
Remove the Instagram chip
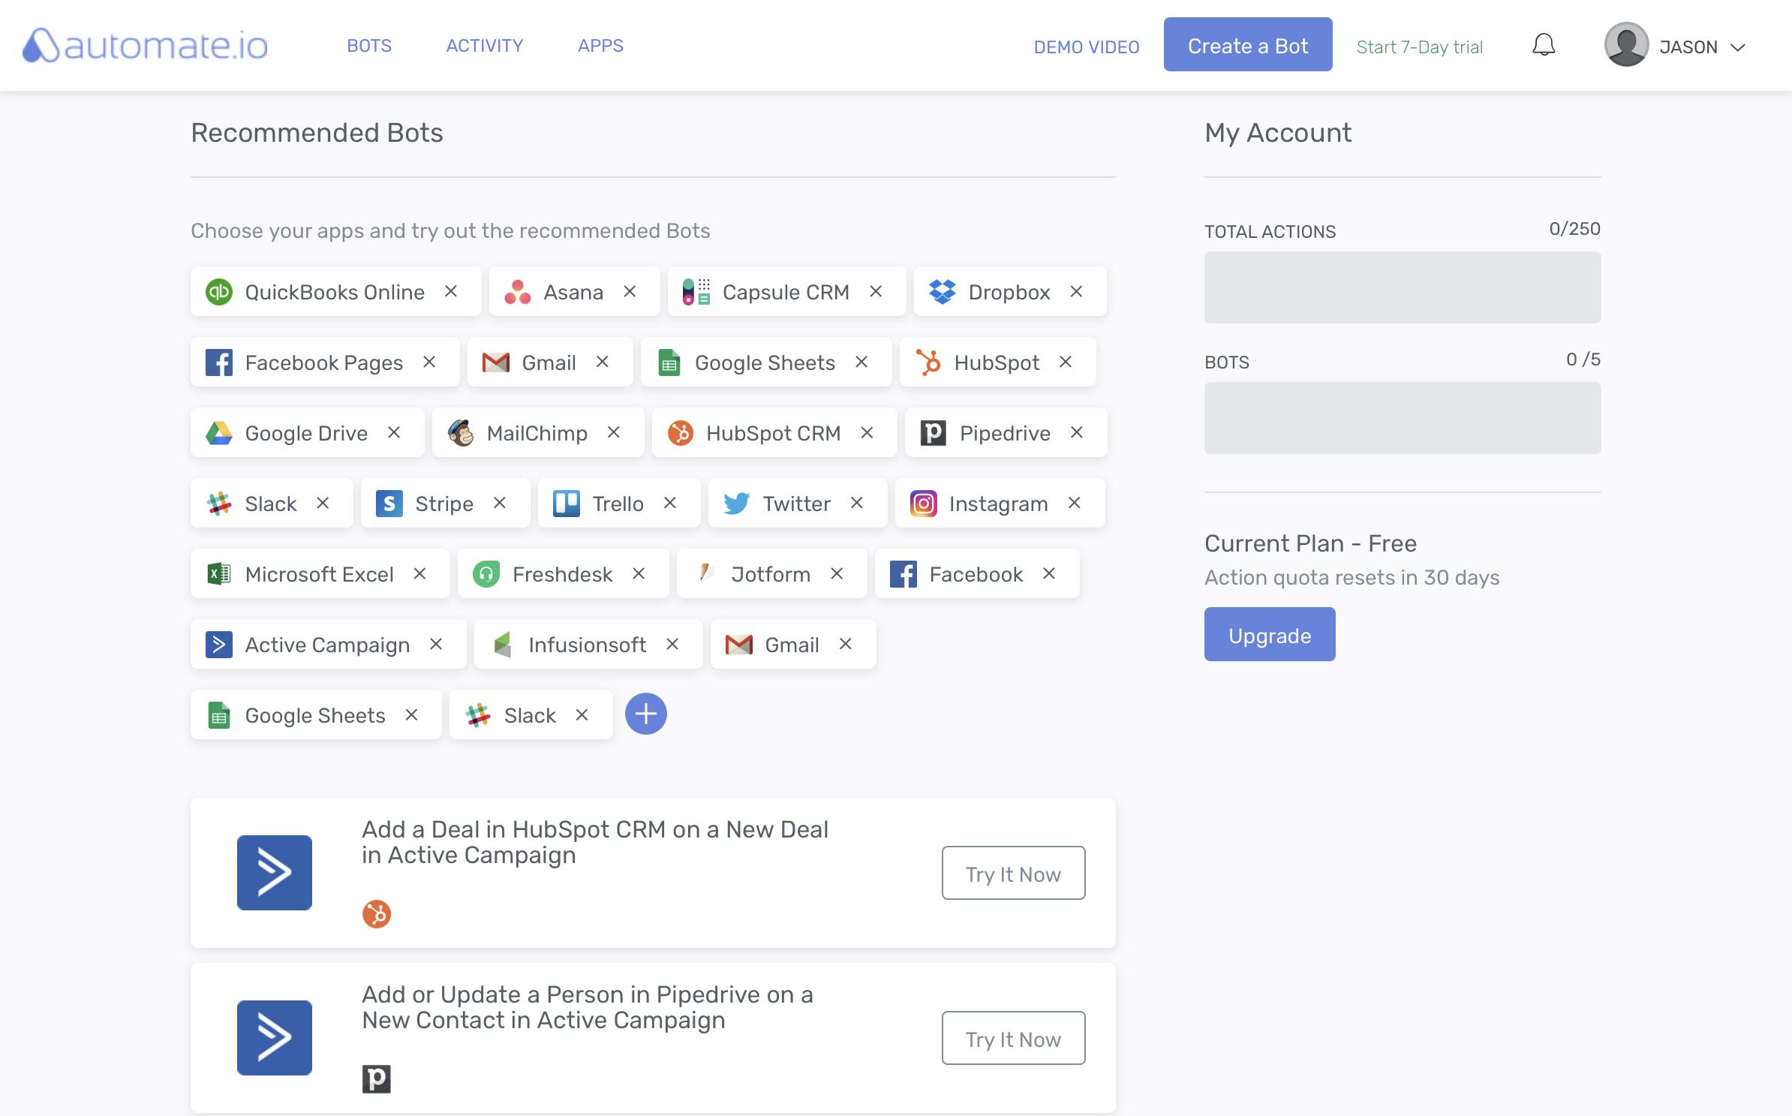point(1075,503)
